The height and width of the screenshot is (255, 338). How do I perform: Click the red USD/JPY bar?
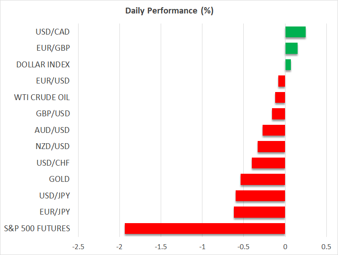point(260,196)
